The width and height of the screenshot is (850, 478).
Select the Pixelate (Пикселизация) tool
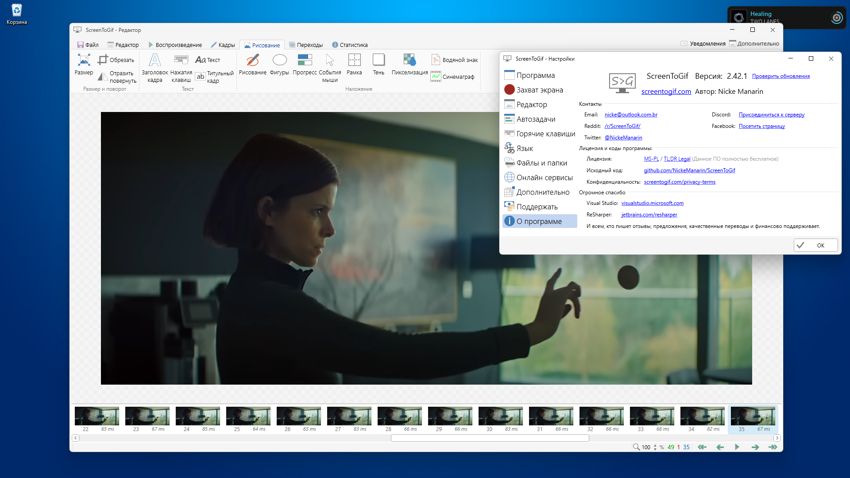point(410,60)
